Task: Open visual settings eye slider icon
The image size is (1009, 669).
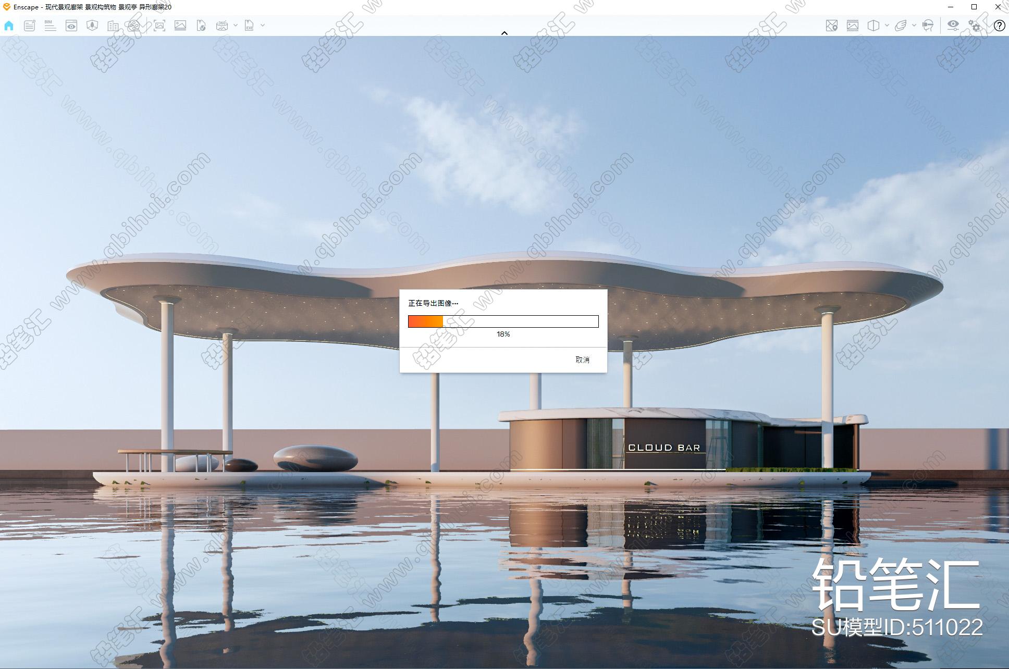Action: (953, 26)
